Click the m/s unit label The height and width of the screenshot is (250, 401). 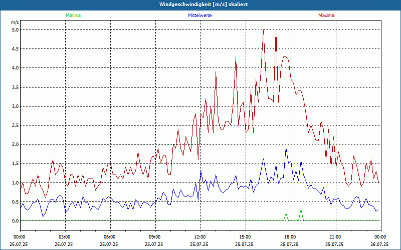click(15, 22)
